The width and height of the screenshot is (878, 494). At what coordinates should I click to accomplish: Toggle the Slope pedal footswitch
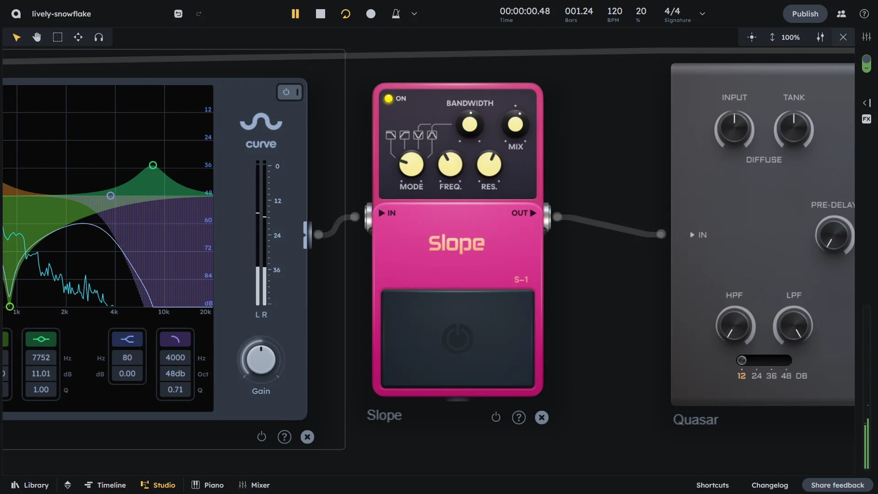pyautogui.click(x=458, y=338)
